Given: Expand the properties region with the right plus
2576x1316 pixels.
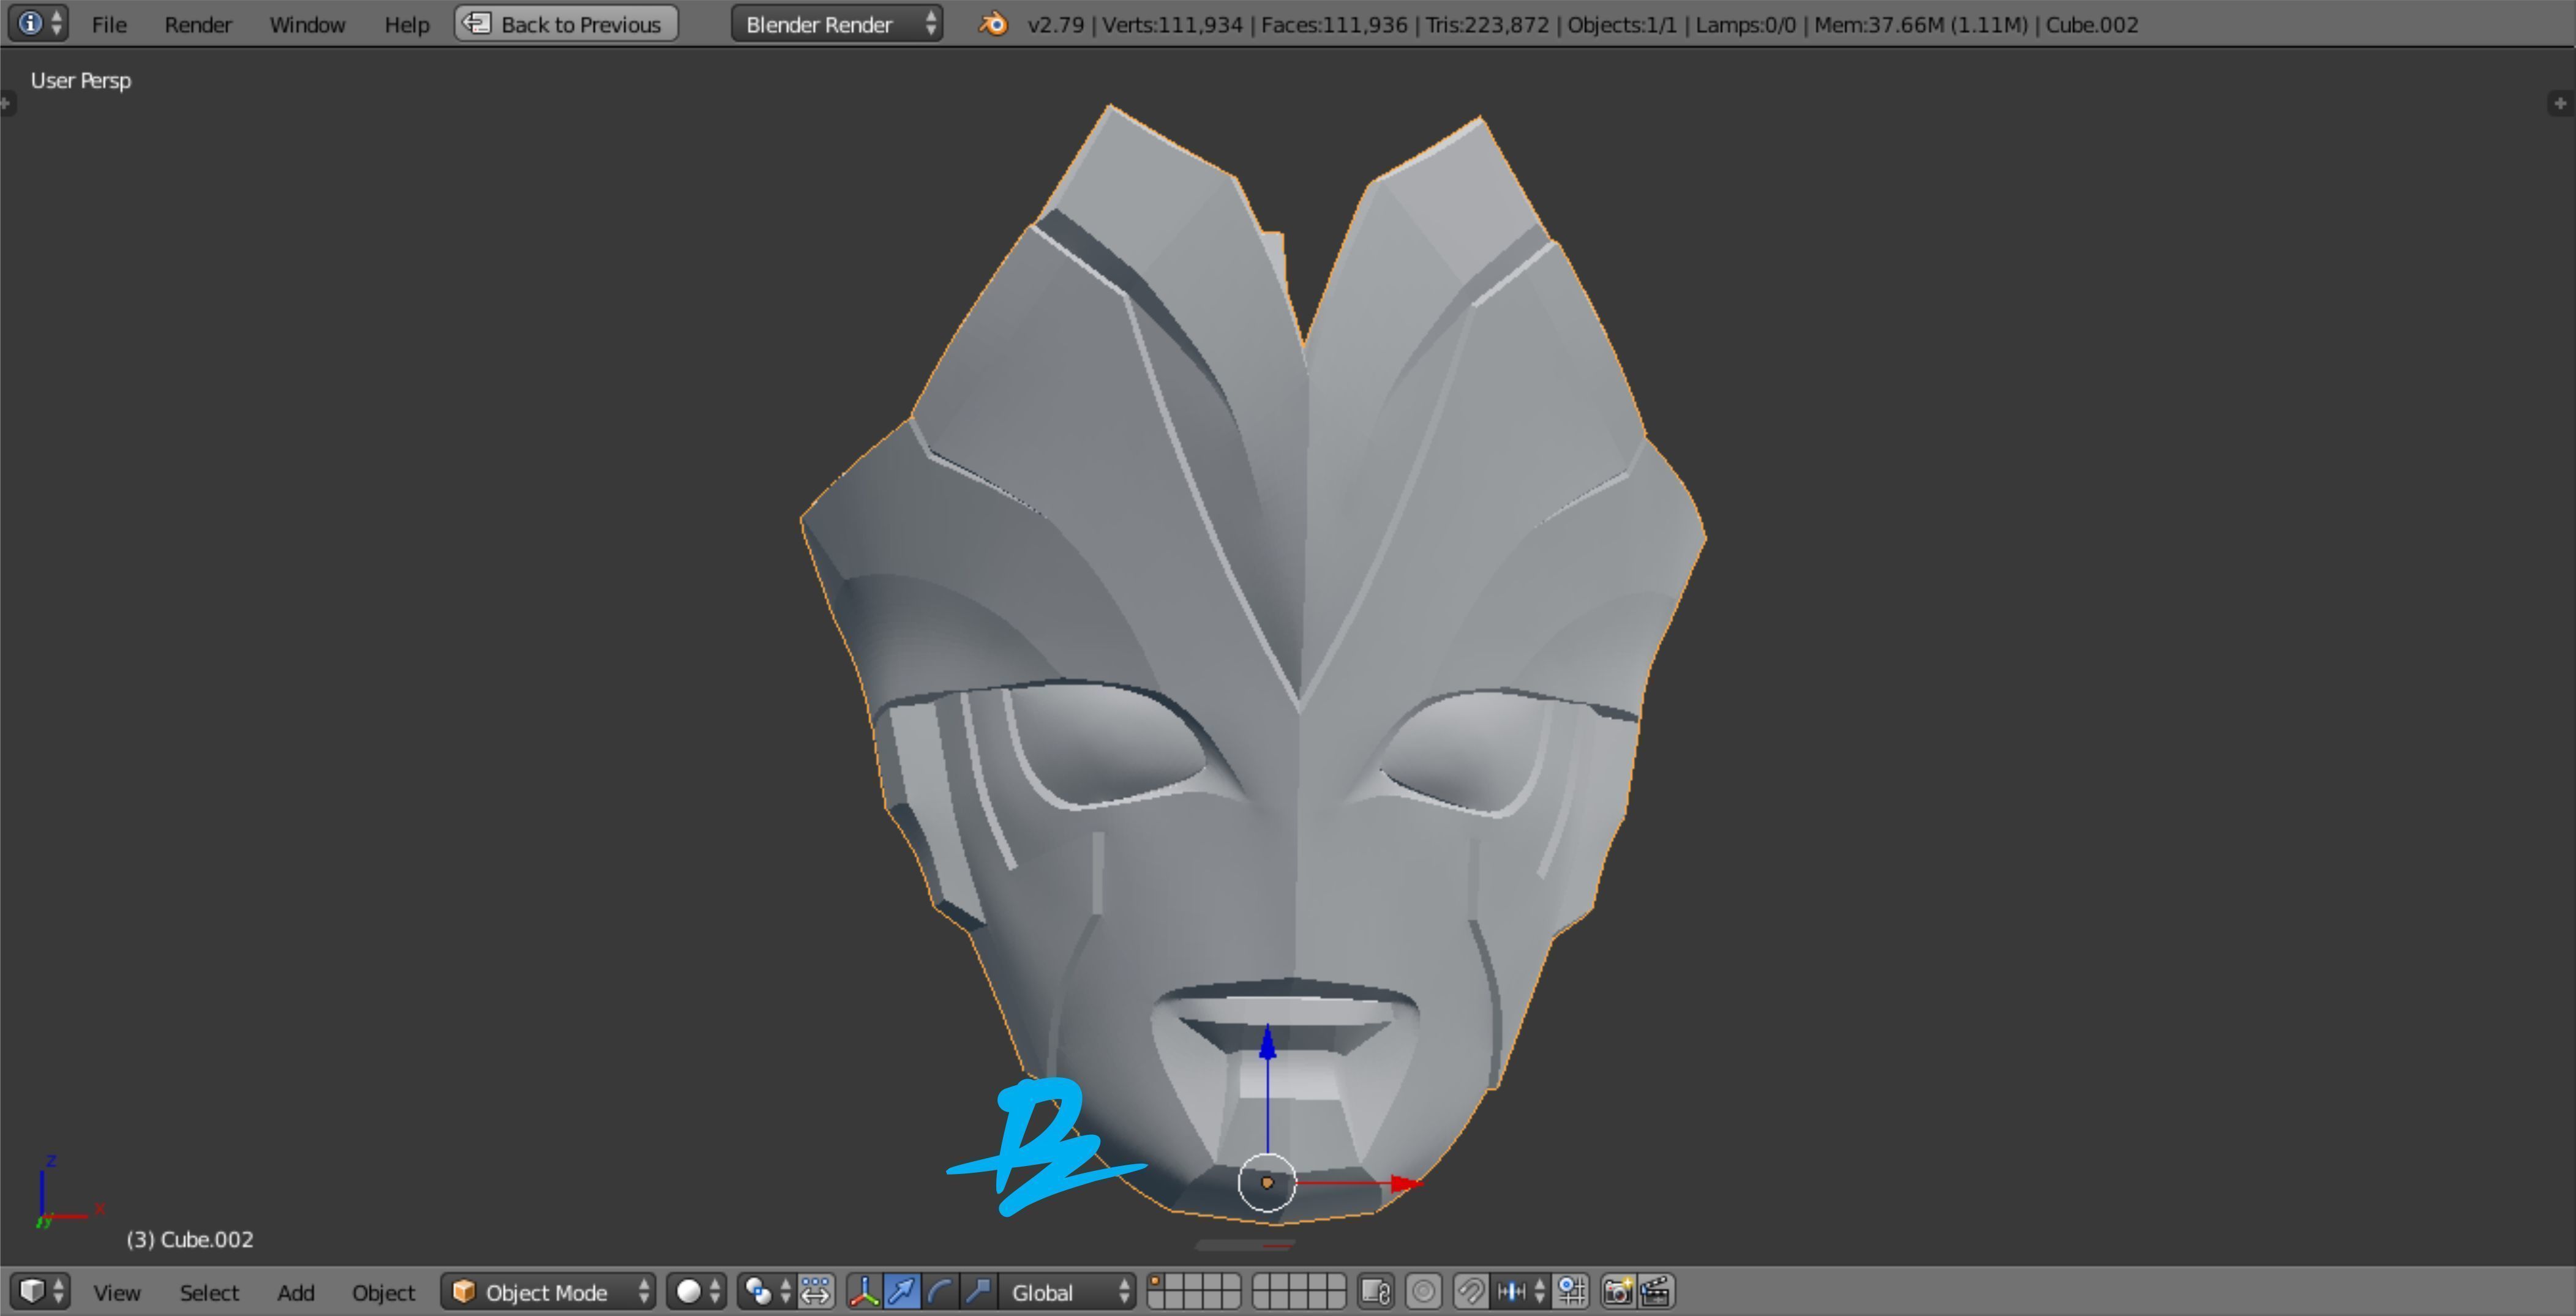Looking at the screenshot, I should coord(2560,103).
